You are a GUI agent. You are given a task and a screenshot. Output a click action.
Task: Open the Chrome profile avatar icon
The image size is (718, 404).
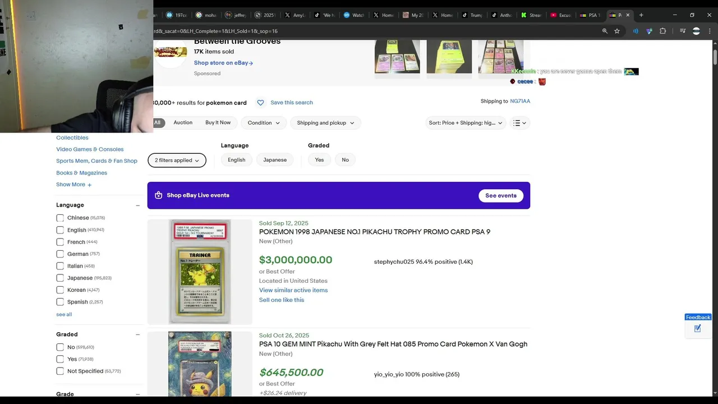[x=696, y=31]
